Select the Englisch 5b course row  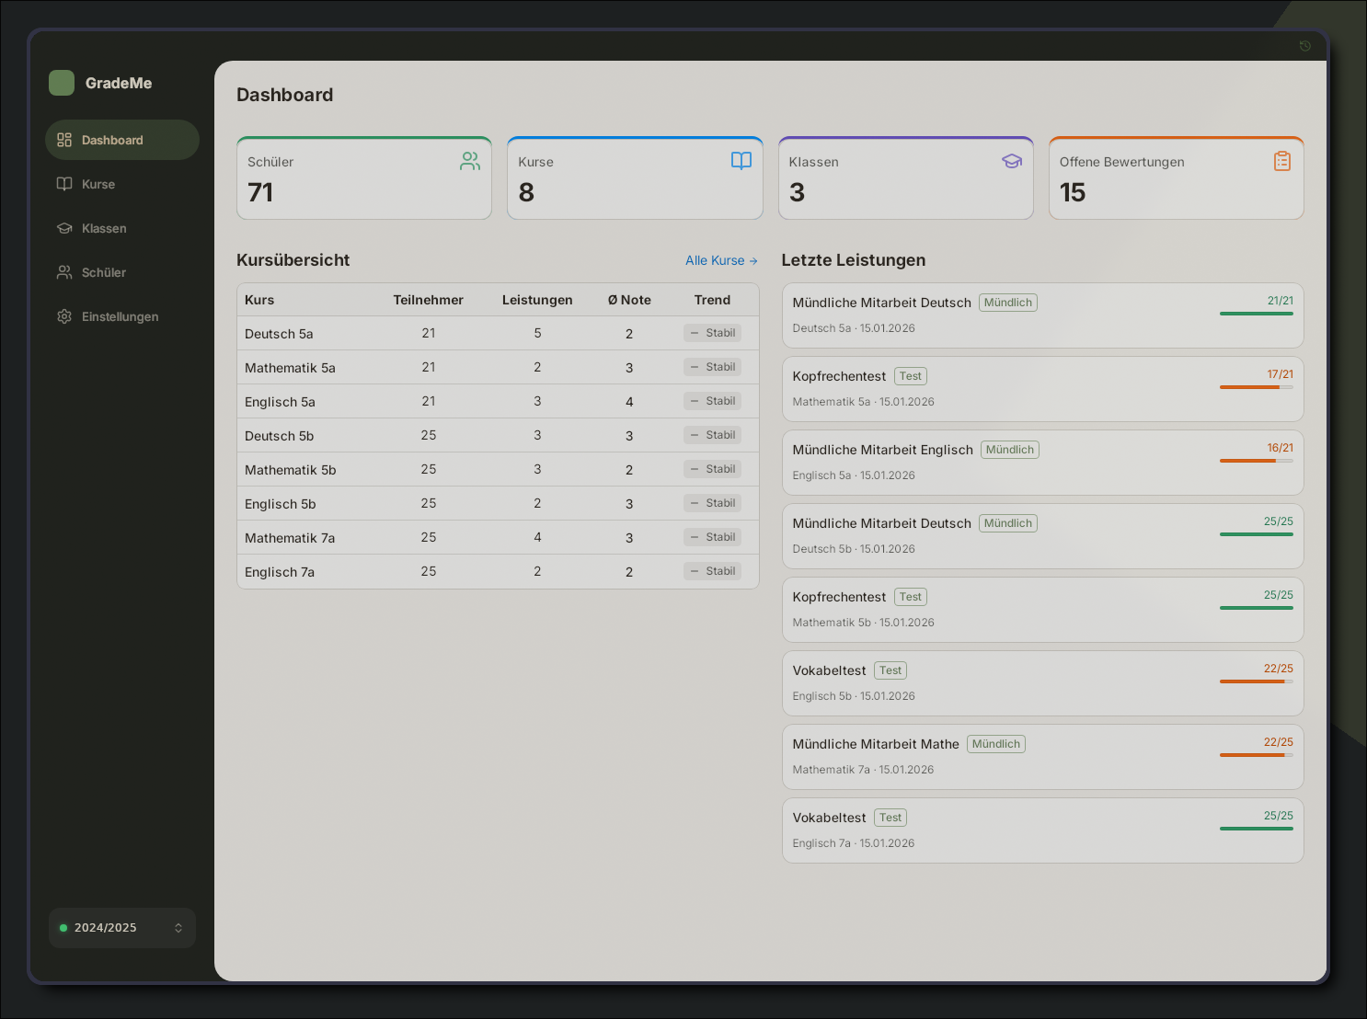coord(498,504)
